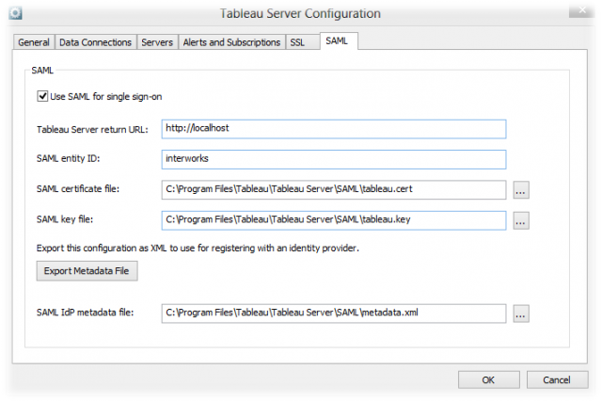This screenshot has height=402, width=602.
Task: Click Export Metadata File button
Action: (x=87, y=271)
